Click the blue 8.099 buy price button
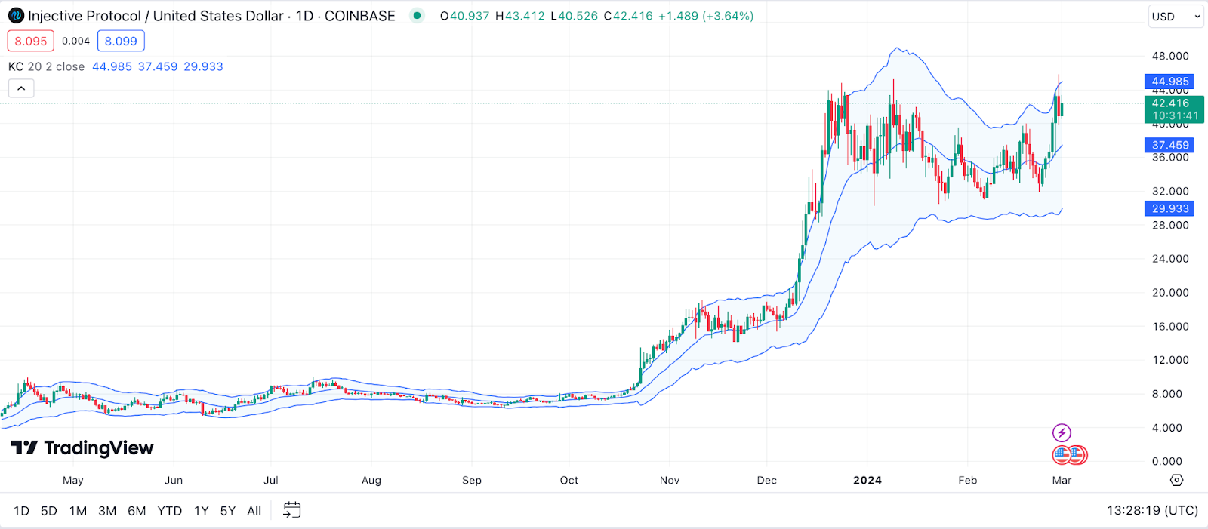Image resolution: width=1208 pixels, height=529 pixels. pyautogui.click(x=121, y=41)
